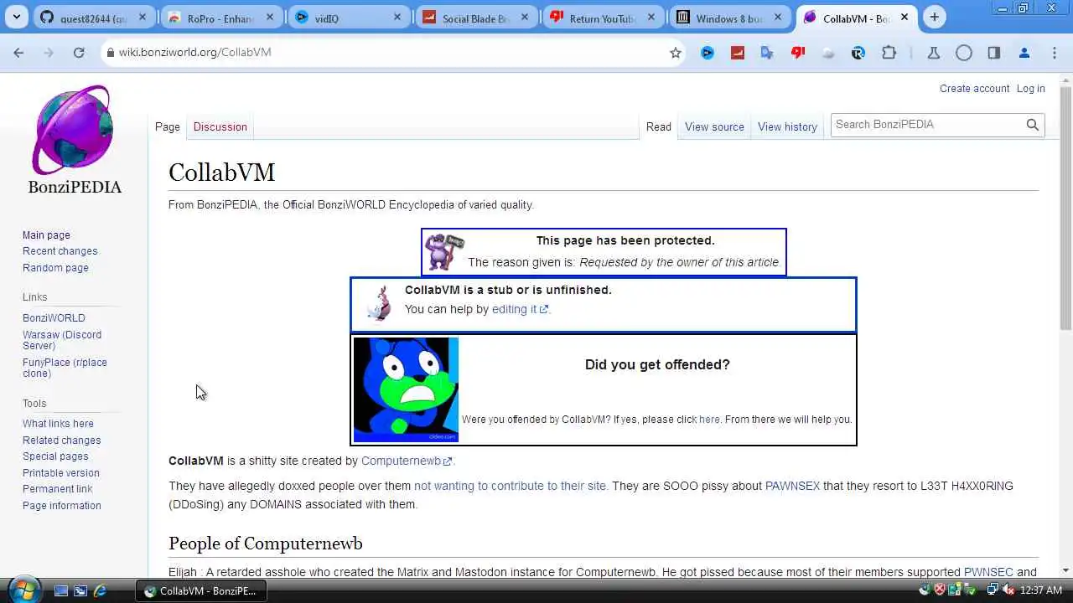Open Recent changes in sidebar

pos(60,251)
